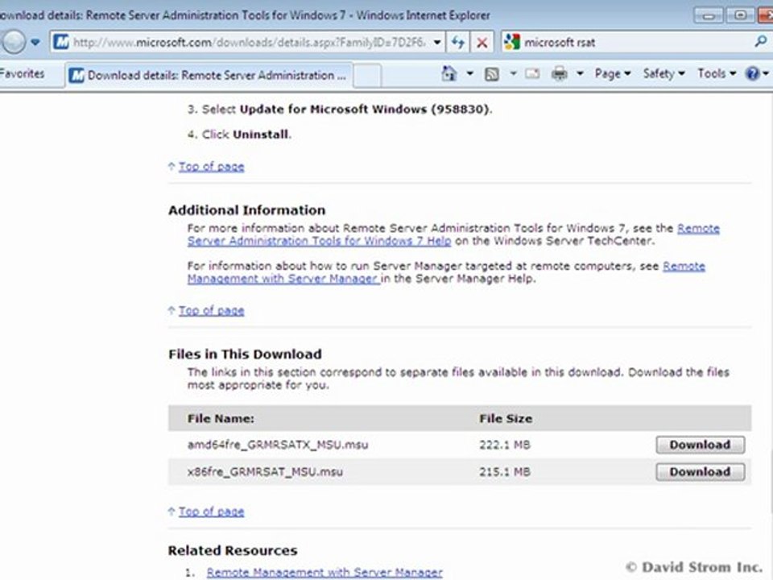Click the browser back navigation button
The image size is (773, 580).
coord(12,43)
